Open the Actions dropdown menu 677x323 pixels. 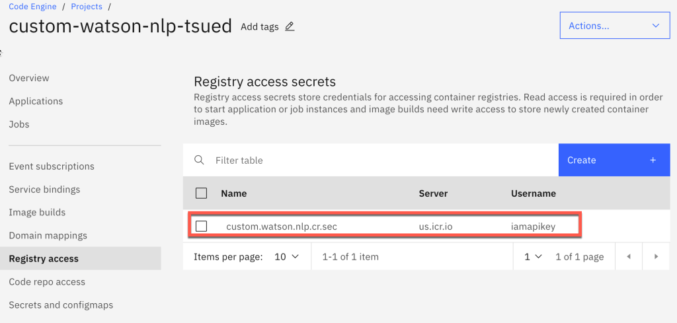tap(614, 26)
